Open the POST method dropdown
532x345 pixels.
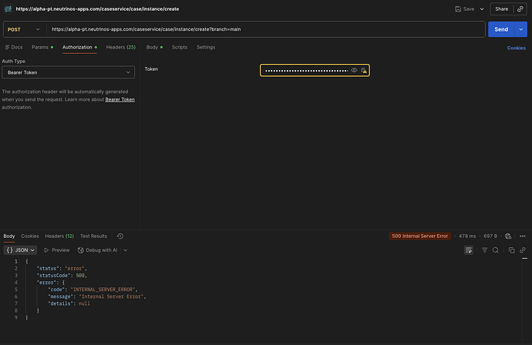point(24,29)
